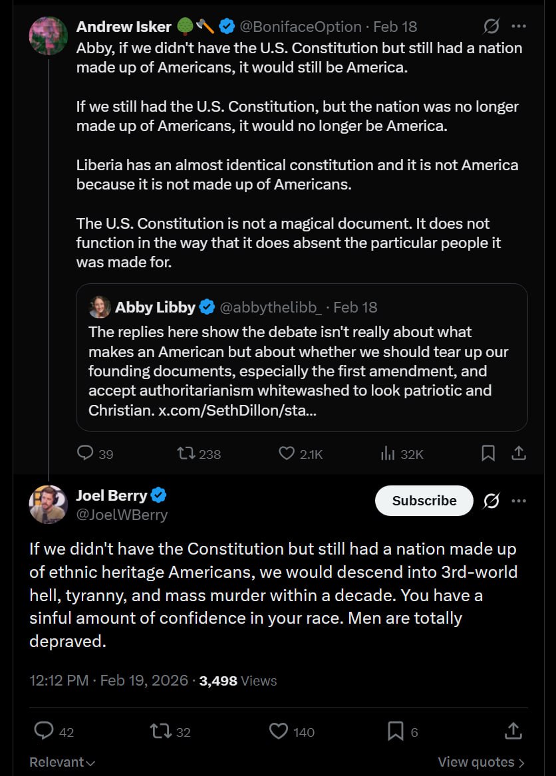
Task: Click Grok icon on Andrew Isker's tweet
Action: point(491,27)
